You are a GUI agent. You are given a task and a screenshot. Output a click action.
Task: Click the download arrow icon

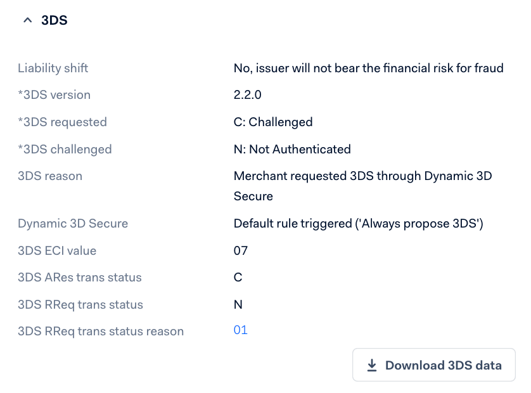click(x=372, y=365)
